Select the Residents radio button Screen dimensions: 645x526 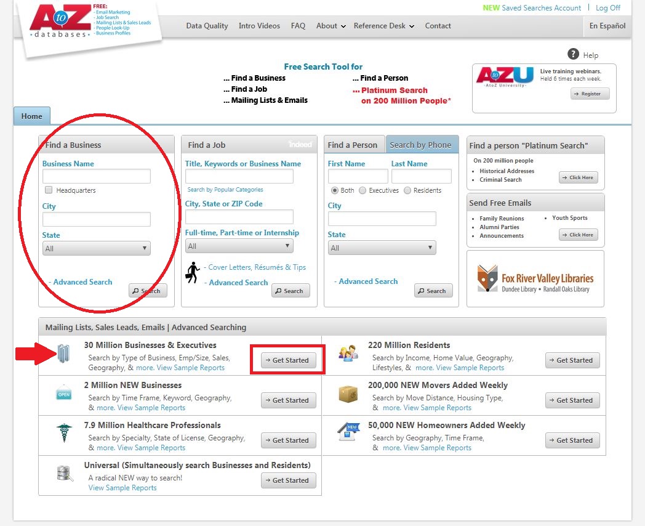pyautogui.click(x=407, y=190)
